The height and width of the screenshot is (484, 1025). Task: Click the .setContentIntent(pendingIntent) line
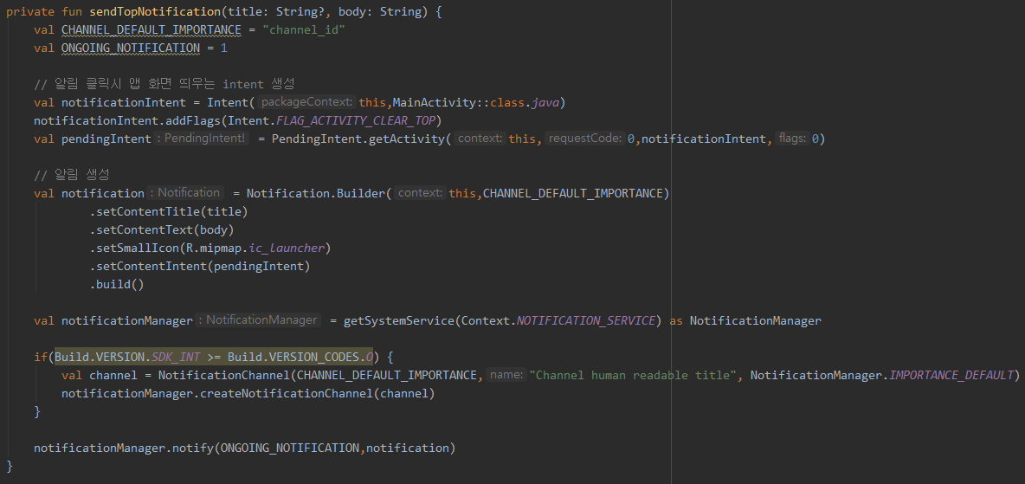199,266
